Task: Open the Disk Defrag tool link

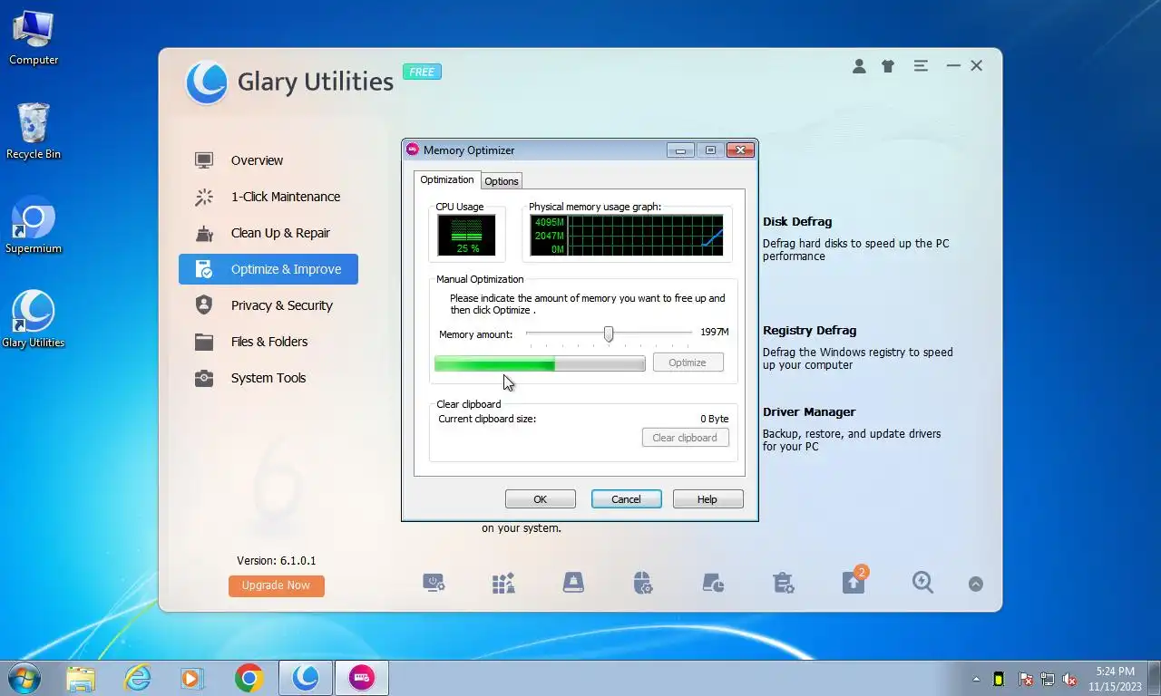Action: pos(797,222)
